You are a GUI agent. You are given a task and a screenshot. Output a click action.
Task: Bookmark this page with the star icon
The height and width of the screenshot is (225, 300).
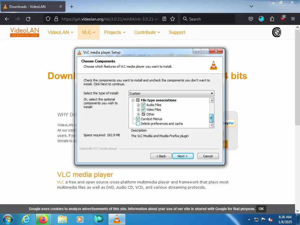(x=173, y=19)
